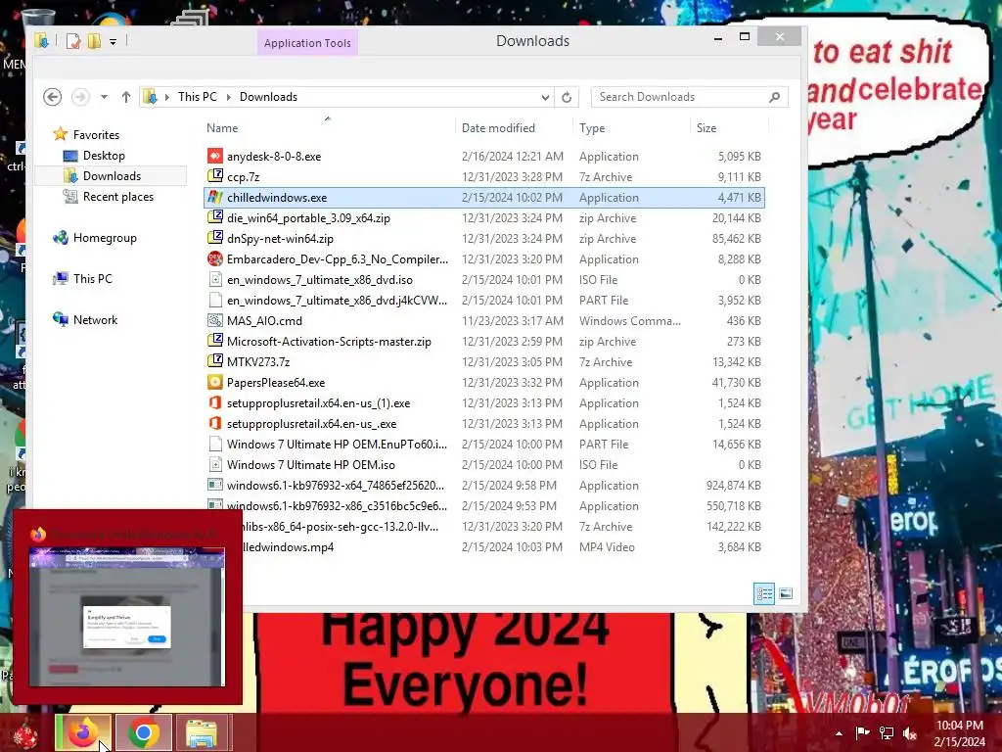Click the muted volume speaker tray icon
Image resolution: width=1002 pixels, height=752 pixels.
coord(910,732)
